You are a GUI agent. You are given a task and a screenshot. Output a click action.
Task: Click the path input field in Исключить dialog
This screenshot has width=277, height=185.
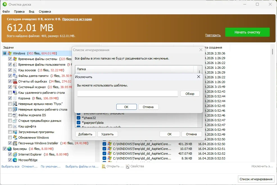pos(128,94)
